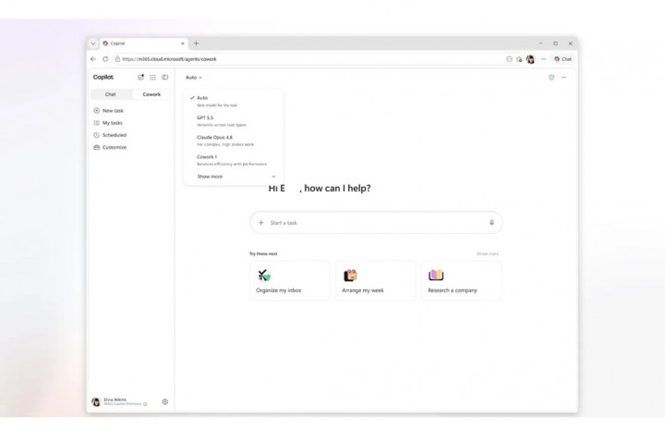This screenshot has height=442, width=665.
Task: Open browser settings ellipsis menu in toolbar
Action: click(x=543, y=59)
